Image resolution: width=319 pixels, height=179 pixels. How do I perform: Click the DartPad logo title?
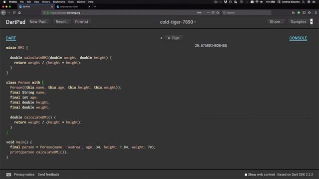15,22
